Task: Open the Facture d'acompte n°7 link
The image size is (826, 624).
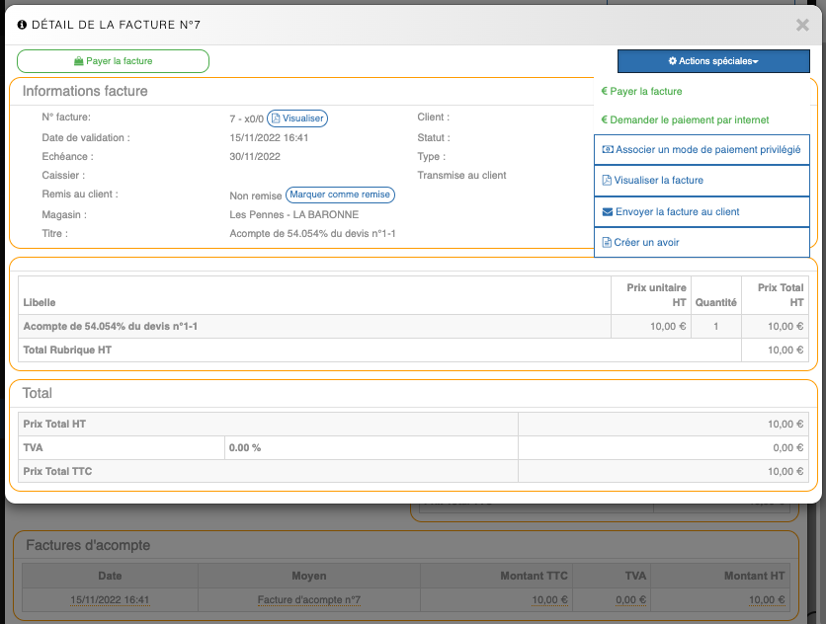Action: pos(308,600)
